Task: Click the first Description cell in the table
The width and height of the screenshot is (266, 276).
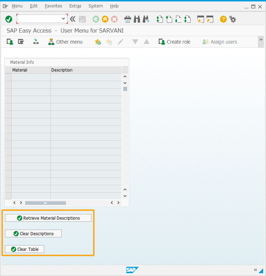Action: (x=86, y=77)
